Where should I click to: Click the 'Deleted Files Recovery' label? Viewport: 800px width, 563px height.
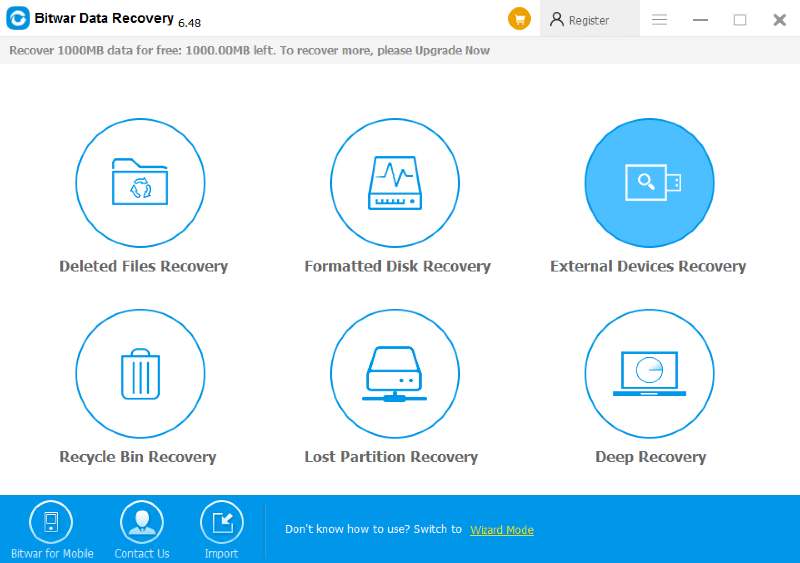(x=144, y=266)
